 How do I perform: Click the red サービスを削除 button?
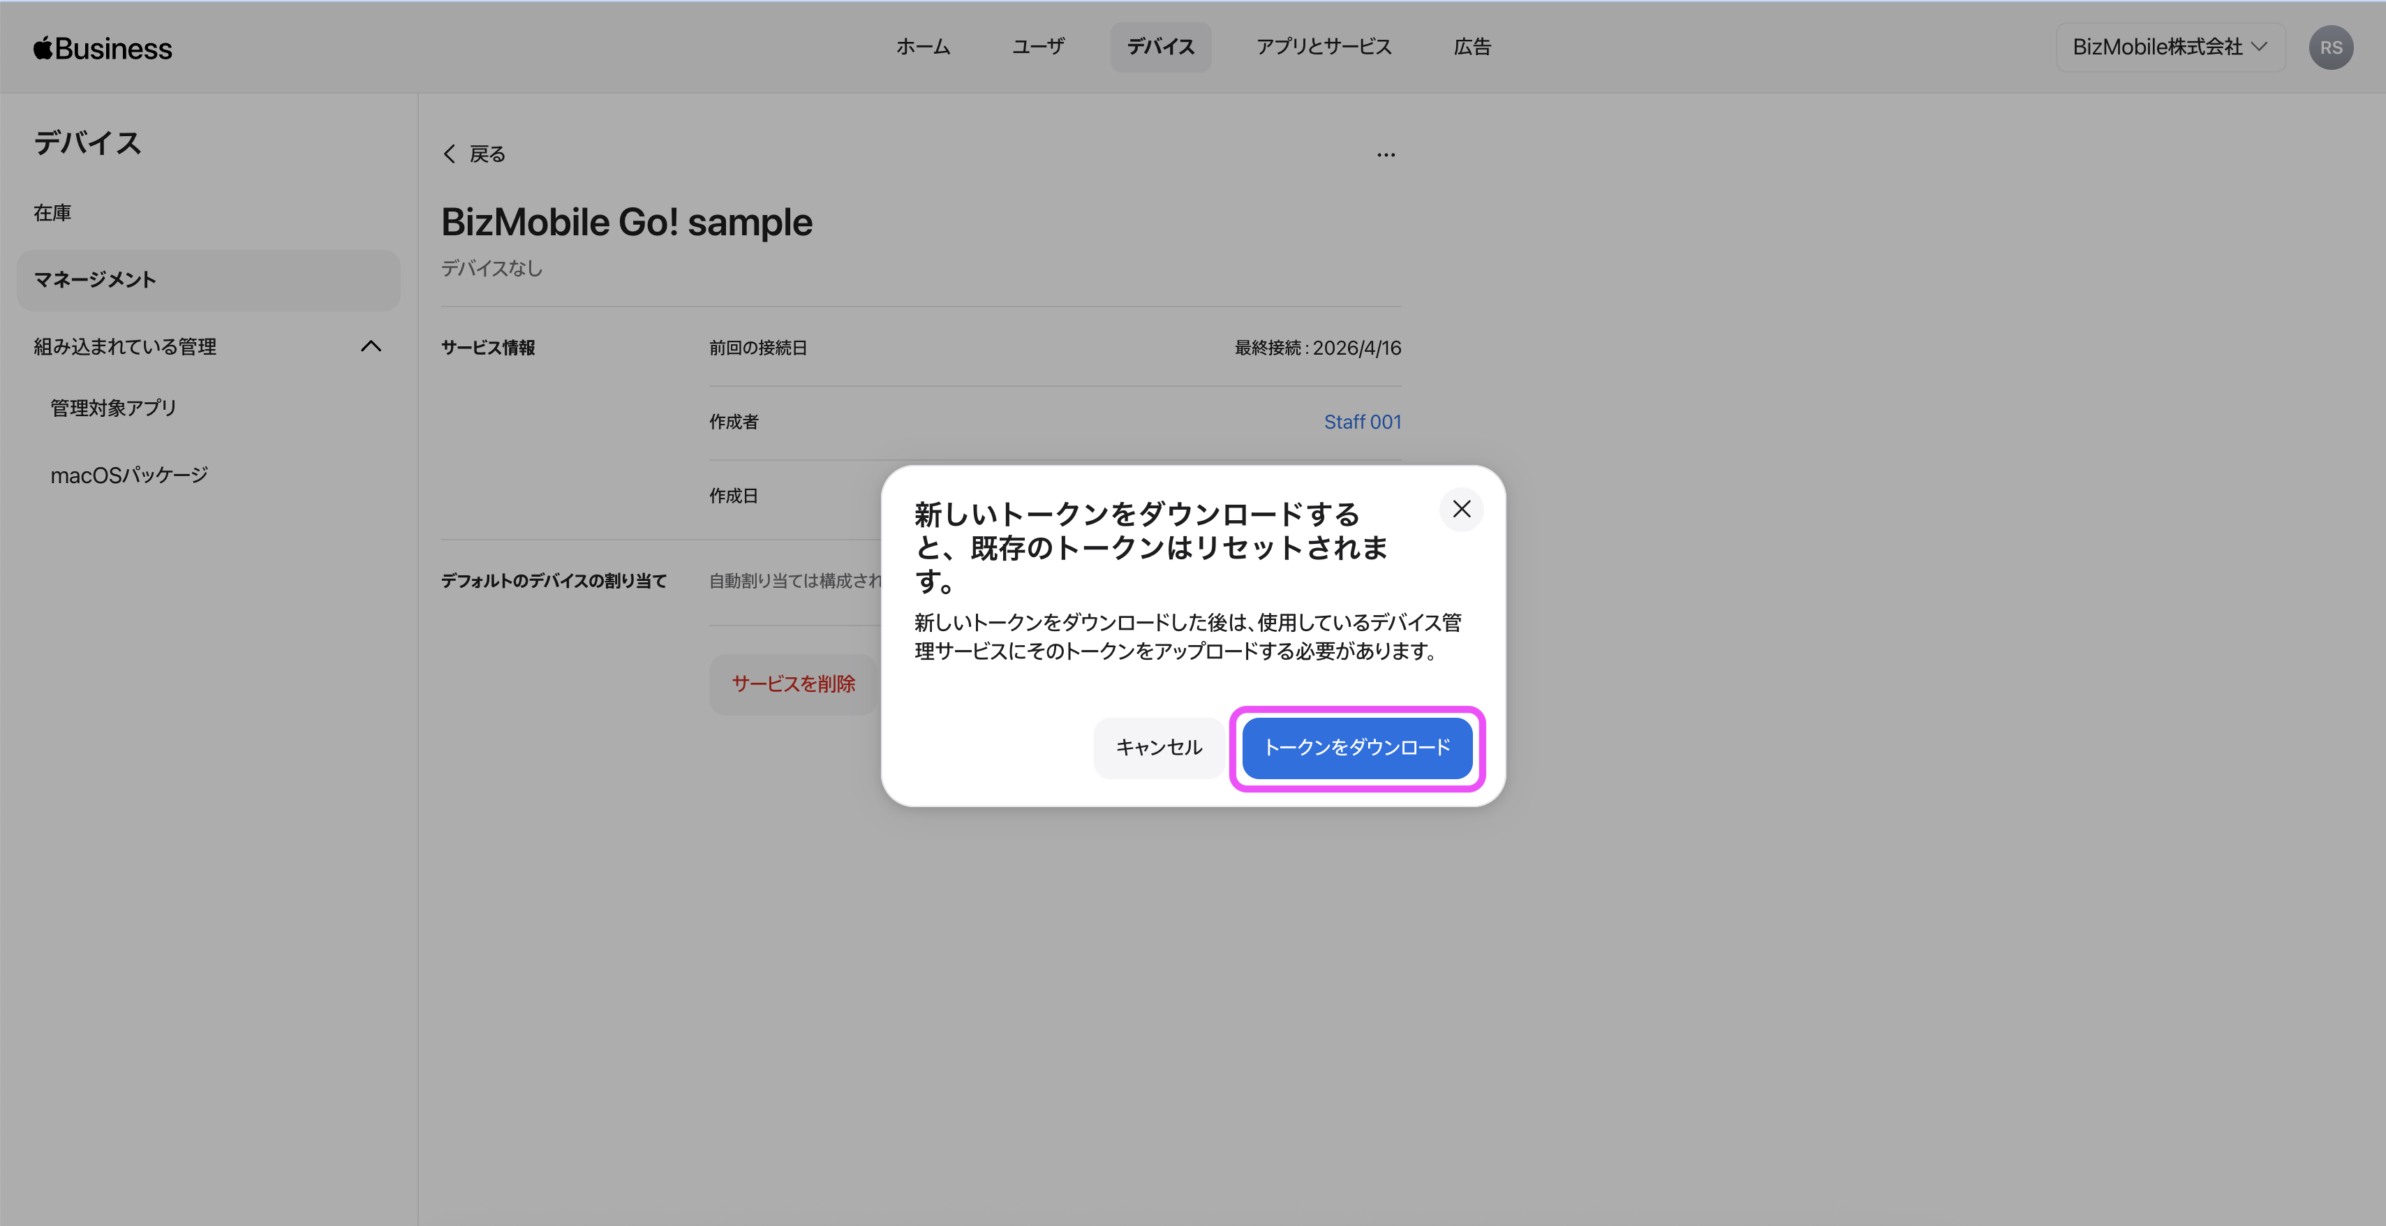tap(793, 684)
